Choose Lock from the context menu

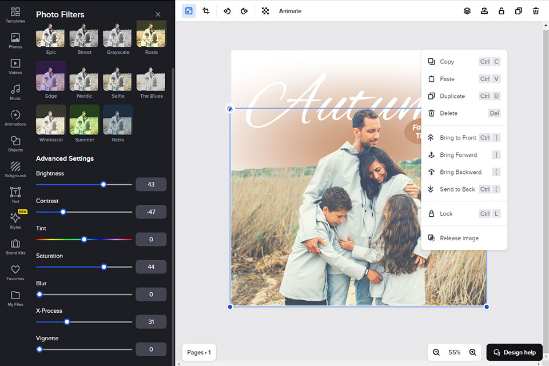tap(464, 214)
